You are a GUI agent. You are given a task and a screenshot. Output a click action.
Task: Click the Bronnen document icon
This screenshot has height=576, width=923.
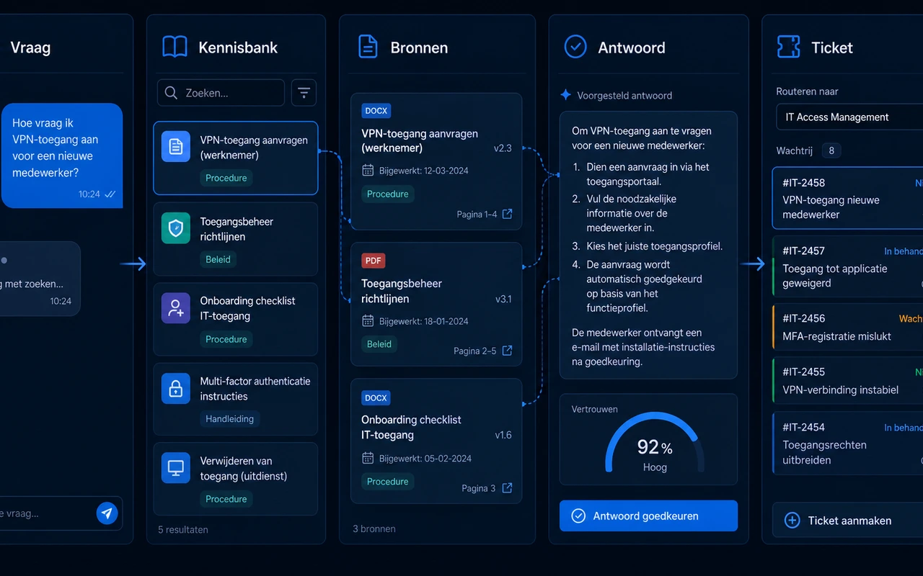coord(368,47)
